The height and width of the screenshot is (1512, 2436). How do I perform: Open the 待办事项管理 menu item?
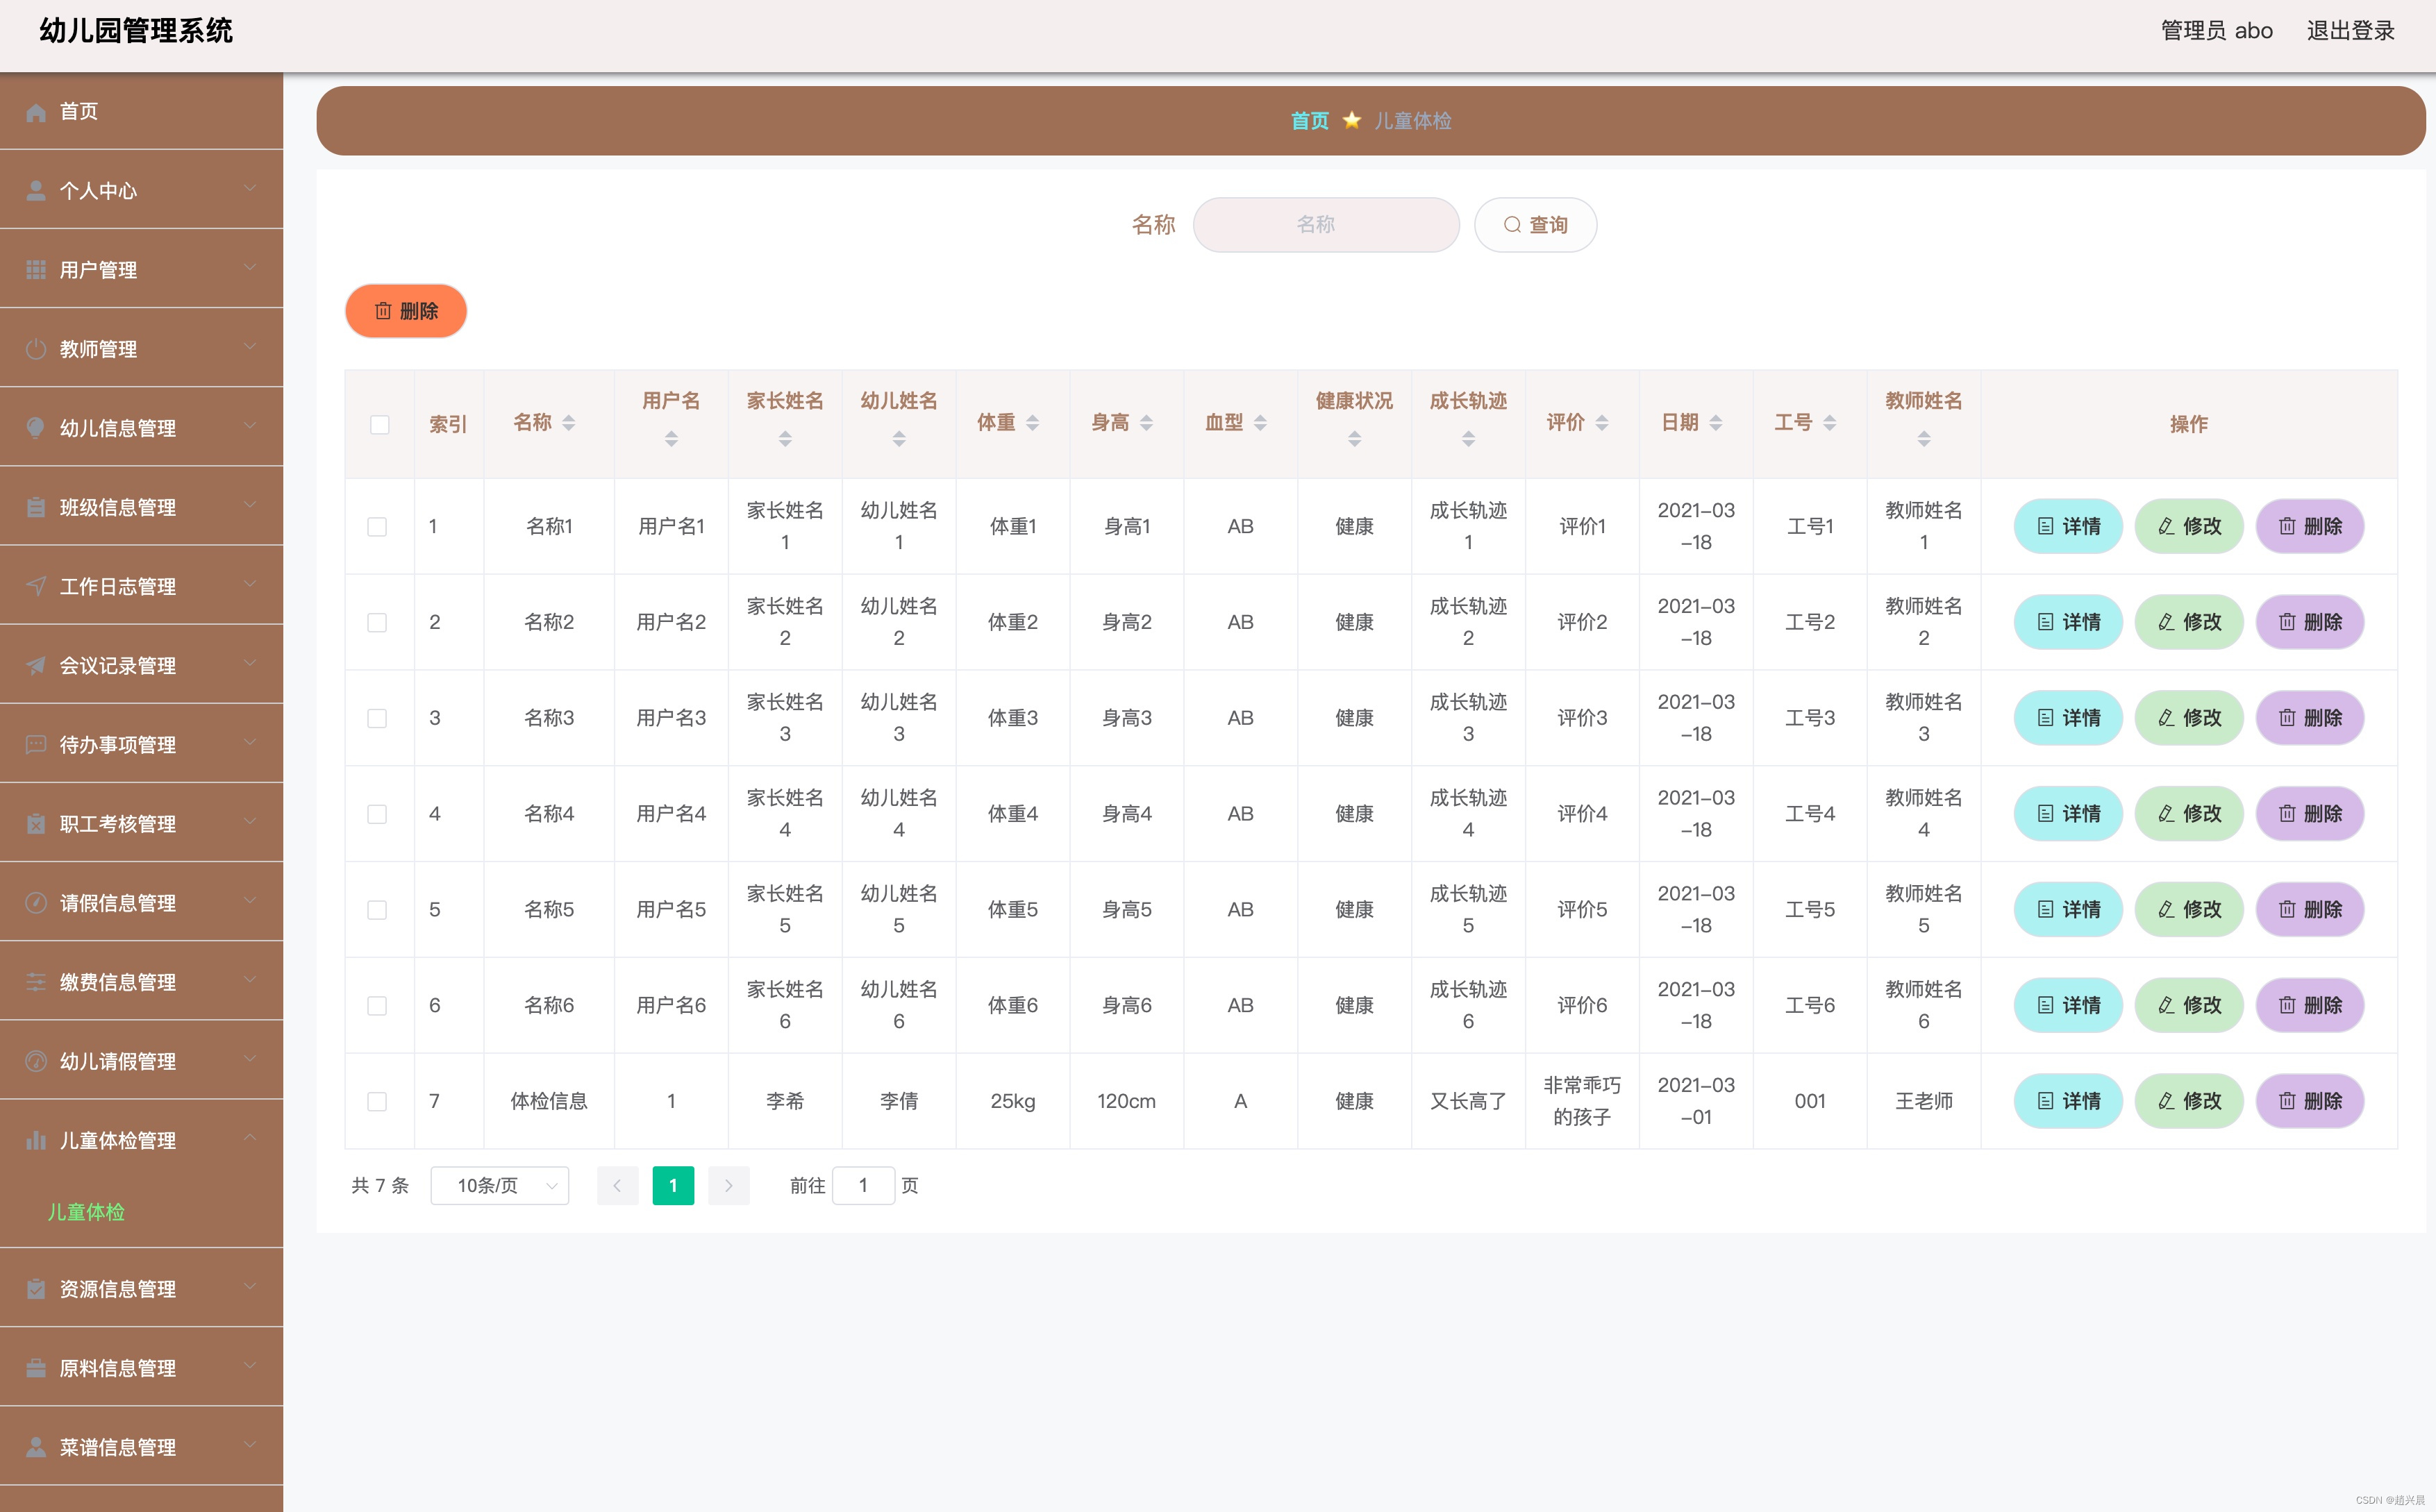click(141, 744)
